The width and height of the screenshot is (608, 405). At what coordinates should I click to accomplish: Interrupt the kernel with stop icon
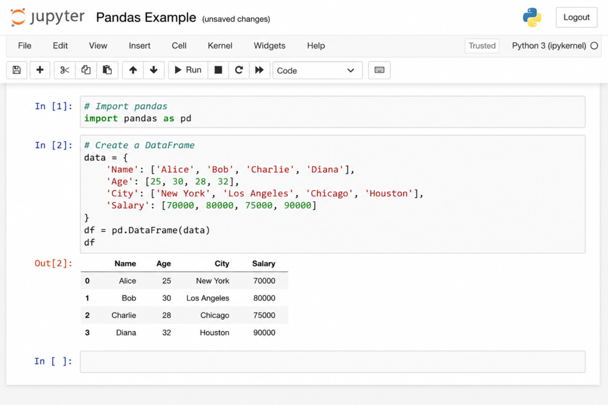click(218, 70)
